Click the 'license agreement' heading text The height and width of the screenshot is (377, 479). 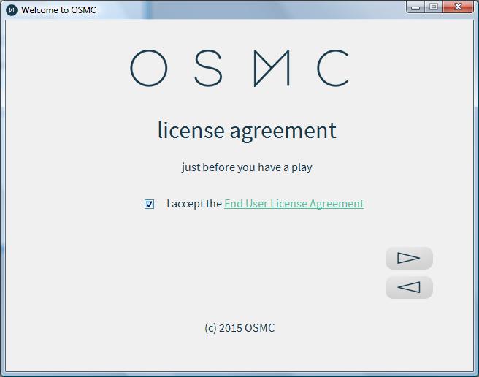[x=247, y=131]
